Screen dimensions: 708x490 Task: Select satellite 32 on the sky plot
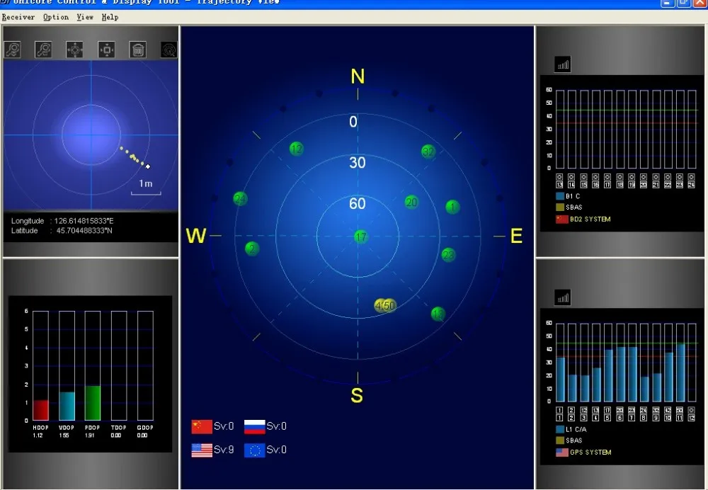pos(428,152)
